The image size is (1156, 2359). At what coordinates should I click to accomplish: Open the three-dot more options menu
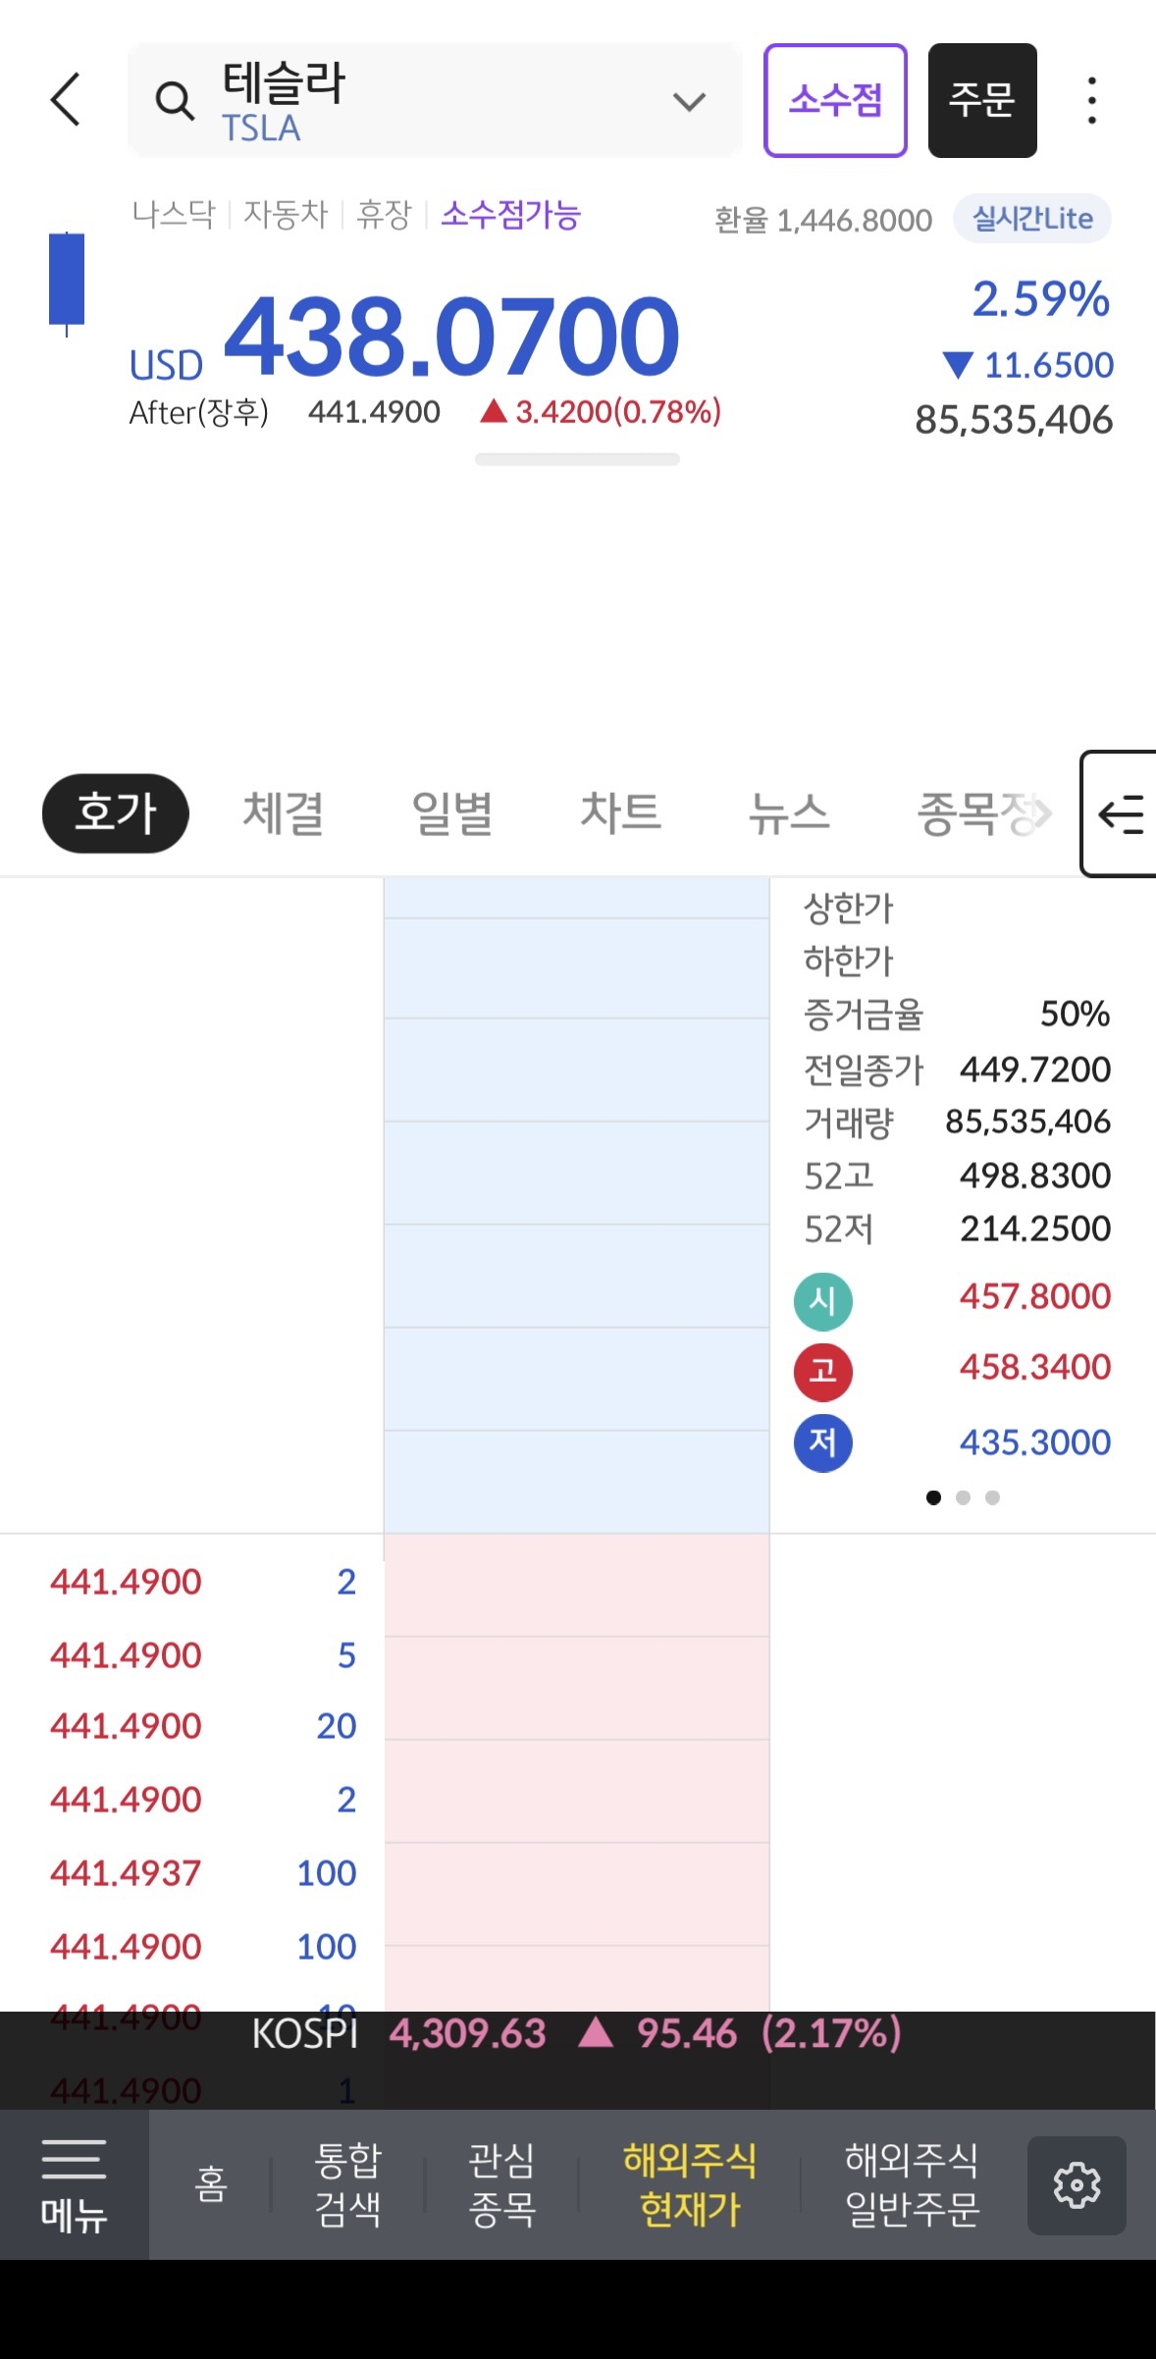1091,100
